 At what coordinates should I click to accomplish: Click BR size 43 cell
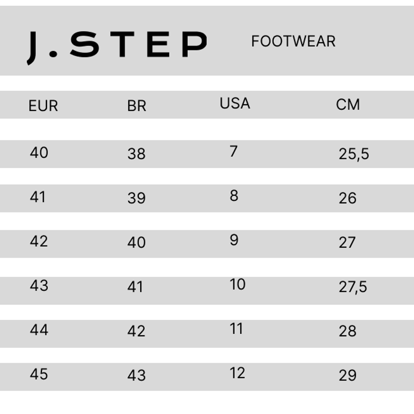coord(137,376)
